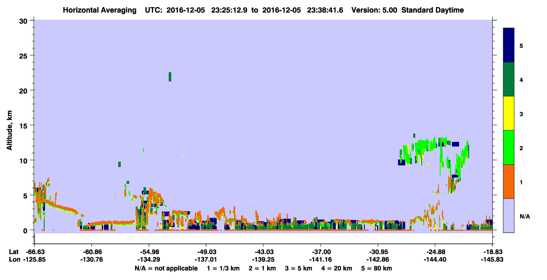The height and width of the screenshot is (280, 547).
Task: Click the colorbar label '2'
Action: pyautogui.click(x=521, y=148)
